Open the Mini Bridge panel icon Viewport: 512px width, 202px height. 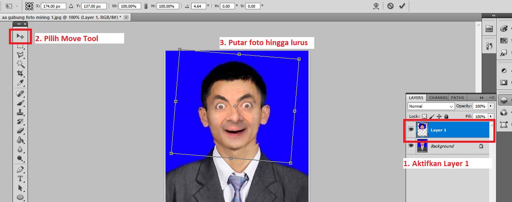489,29
